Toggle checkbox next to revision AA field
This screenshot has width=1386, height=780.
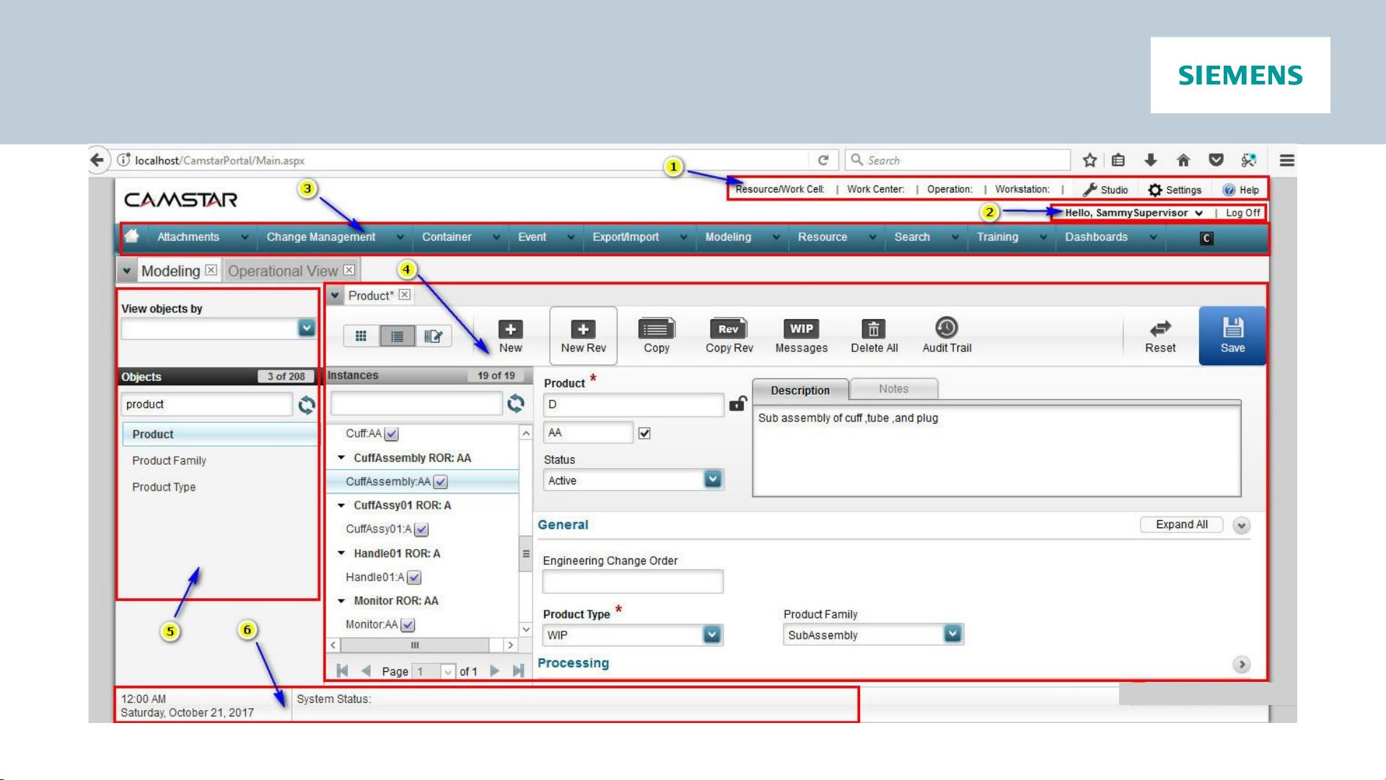click(644, 433)
